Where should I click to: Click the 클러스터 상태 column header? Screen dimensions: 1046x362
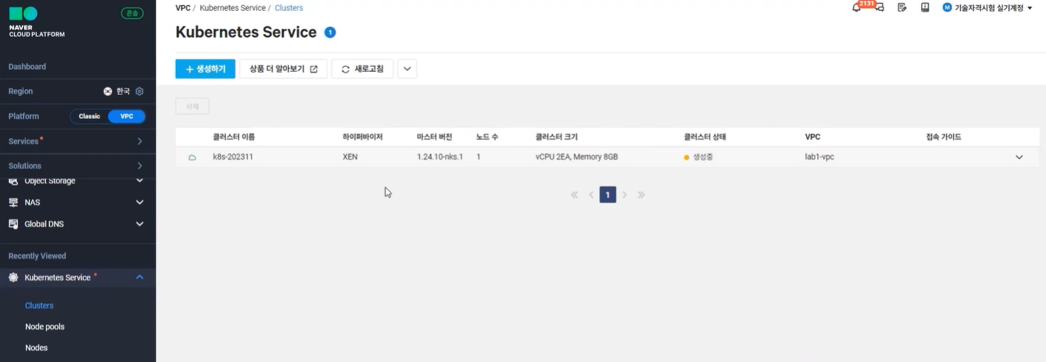coord(705,136)
